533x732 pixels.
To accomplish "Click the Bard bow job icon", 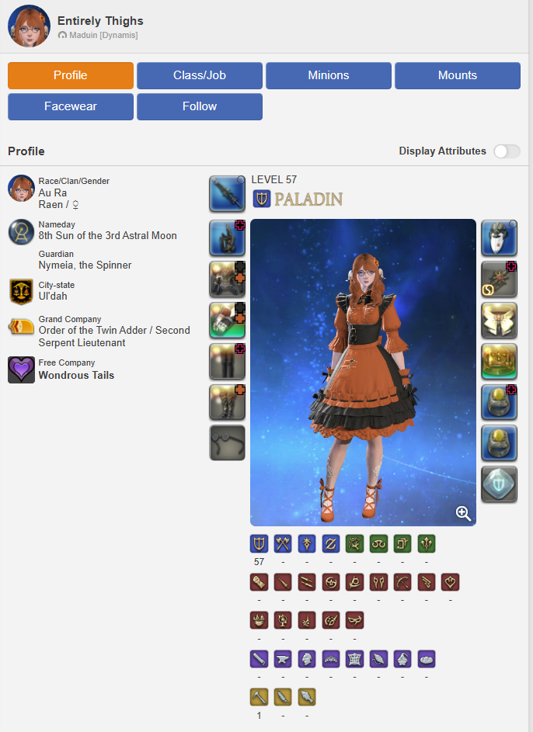I will [x=402, y=582].
